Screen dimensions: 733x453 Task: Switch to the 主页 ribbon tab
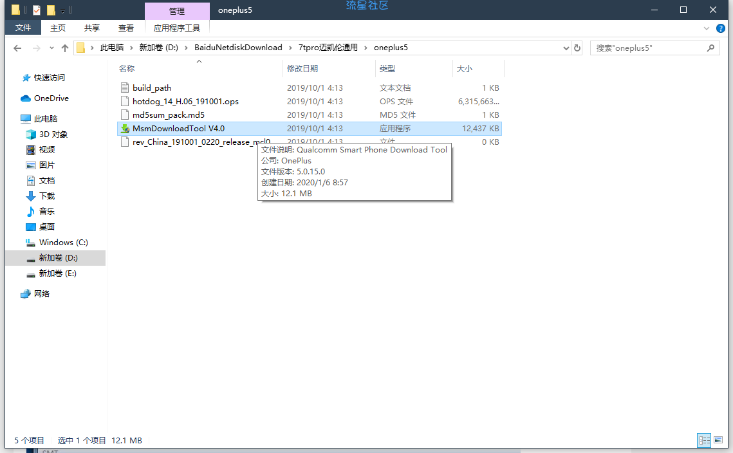tap(58, 28)
